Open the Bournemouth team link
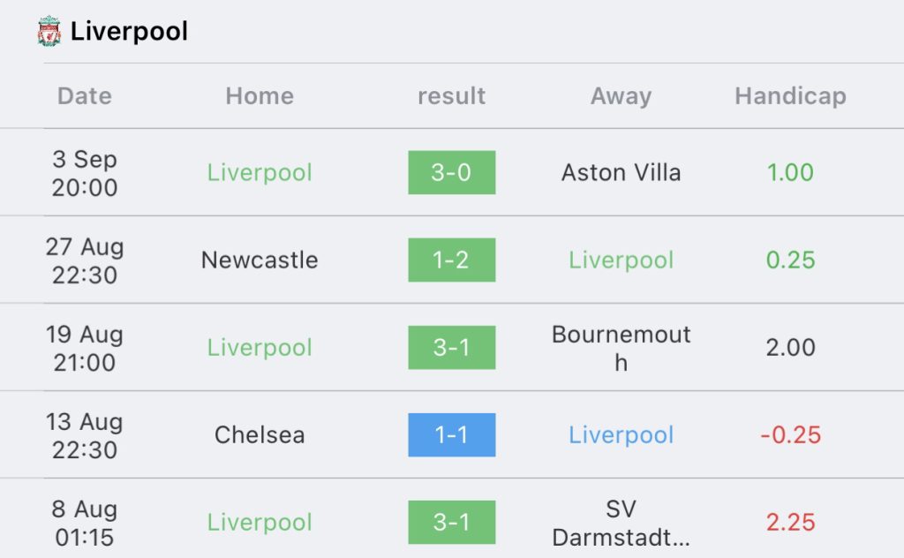 [x=621, y=348]
